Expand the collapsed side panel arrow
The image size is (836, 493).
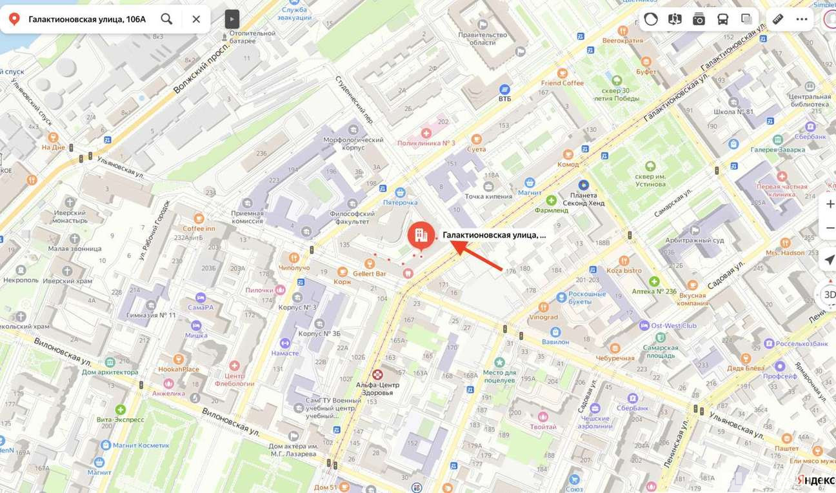[x=232, y=19]
